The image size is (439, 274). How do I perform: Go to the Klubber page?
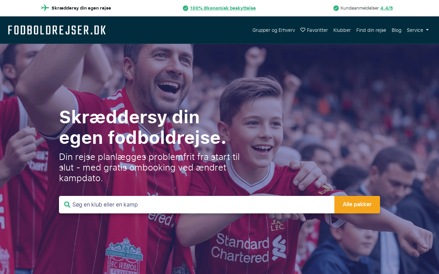tap(342, 30)
